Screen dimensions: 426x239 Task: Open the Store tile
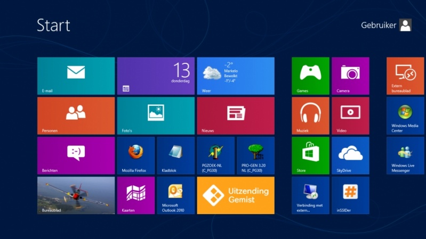coord(310,155)
